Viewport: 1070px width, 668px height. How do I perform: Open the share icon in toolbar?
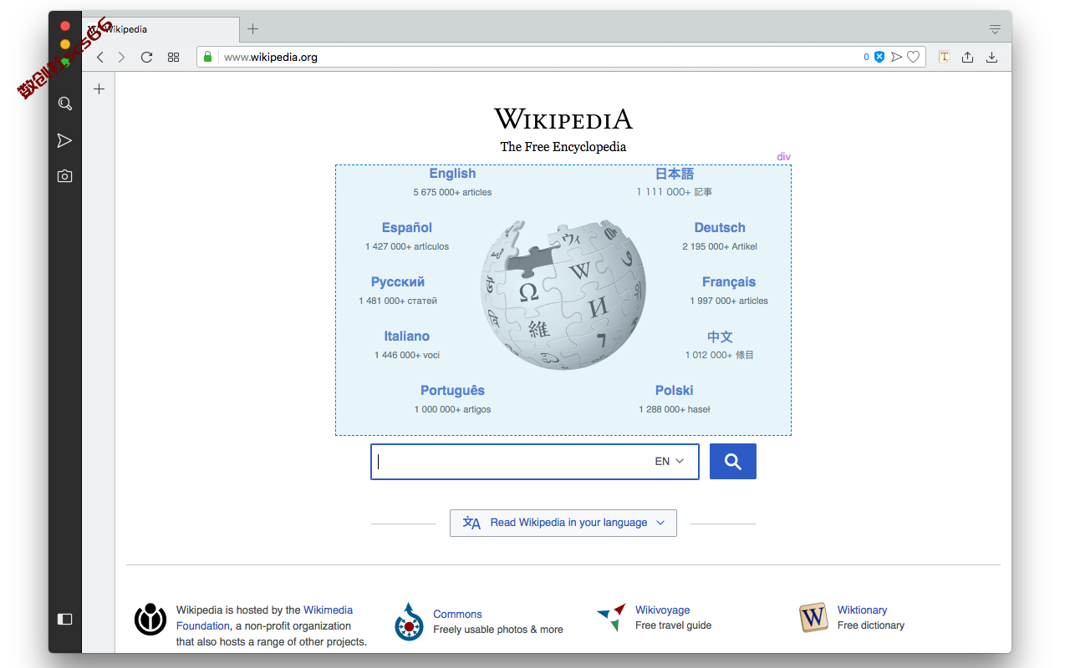(967, 57)
